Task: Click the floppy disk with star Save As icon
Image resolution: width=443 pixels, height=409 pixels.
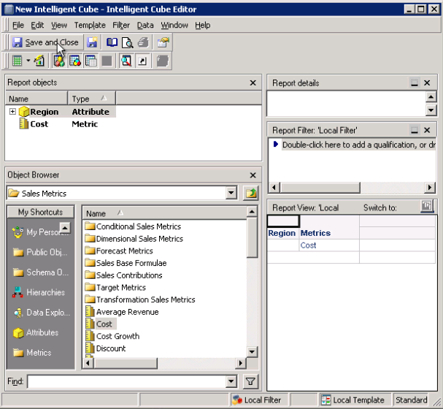Action: click(x=92, y=42)
